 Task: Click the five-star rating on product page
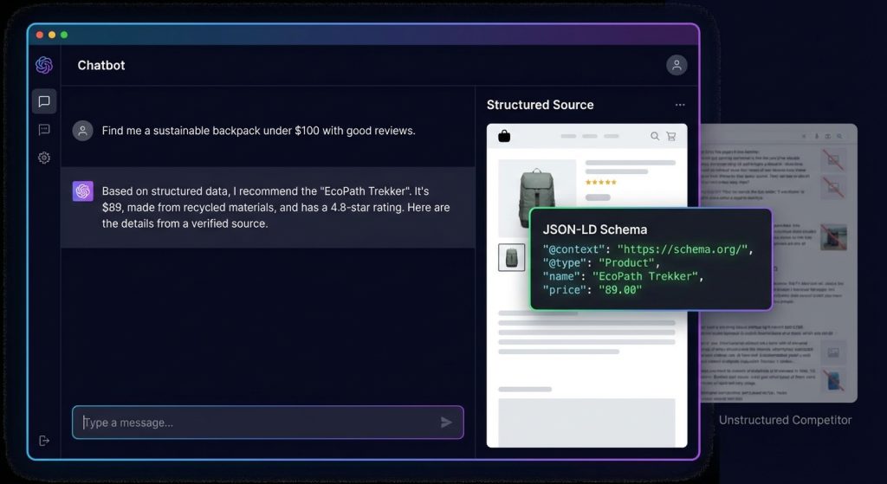601,183
